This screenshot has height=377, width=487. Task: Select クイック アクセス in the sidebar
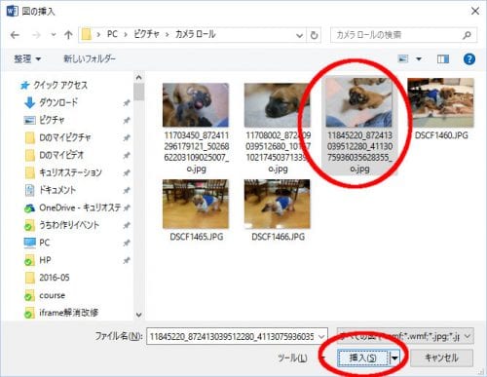click(60, 85)
